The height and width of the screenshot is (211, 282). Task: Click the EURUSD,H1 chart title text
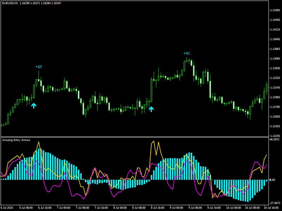pyautogui.click(x=10, y=3)
